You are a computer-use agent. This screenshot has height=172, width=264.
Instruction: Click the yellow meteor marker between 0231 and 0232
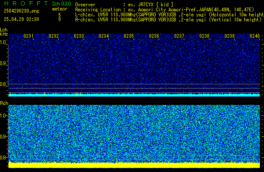coord(44,94)
